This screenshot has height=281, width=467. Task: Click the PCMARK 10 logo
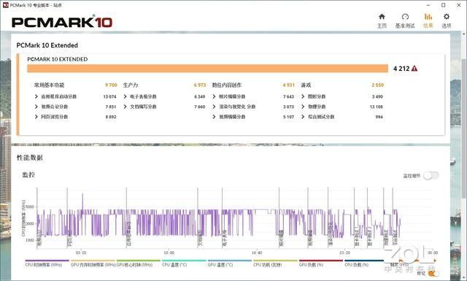[x=62, y=22]
